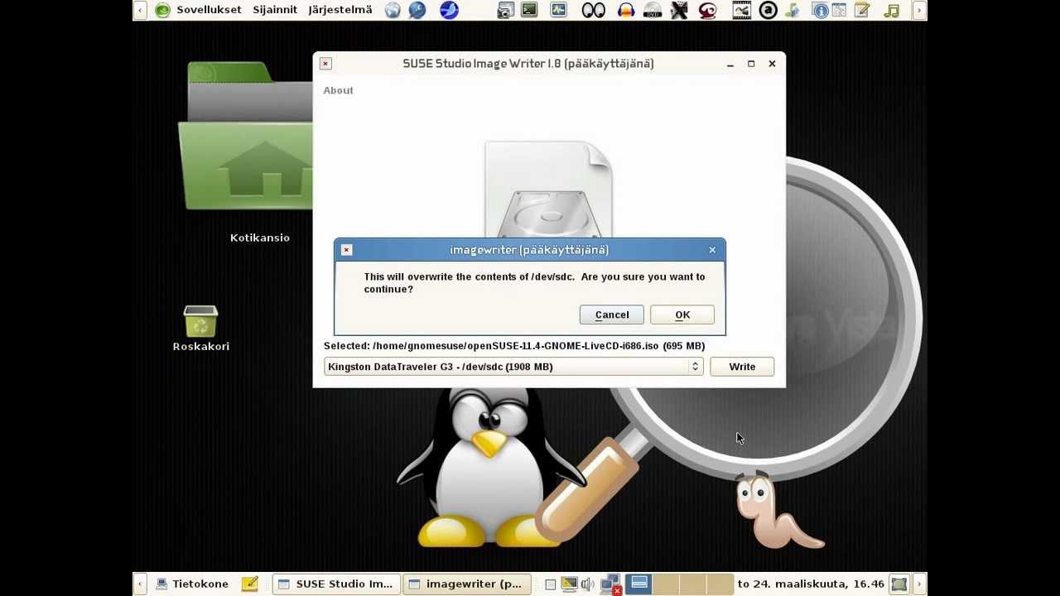Open the Kingston DataTraveler device dropdown
Screen dimensions: 1060x596
[513, 367]
